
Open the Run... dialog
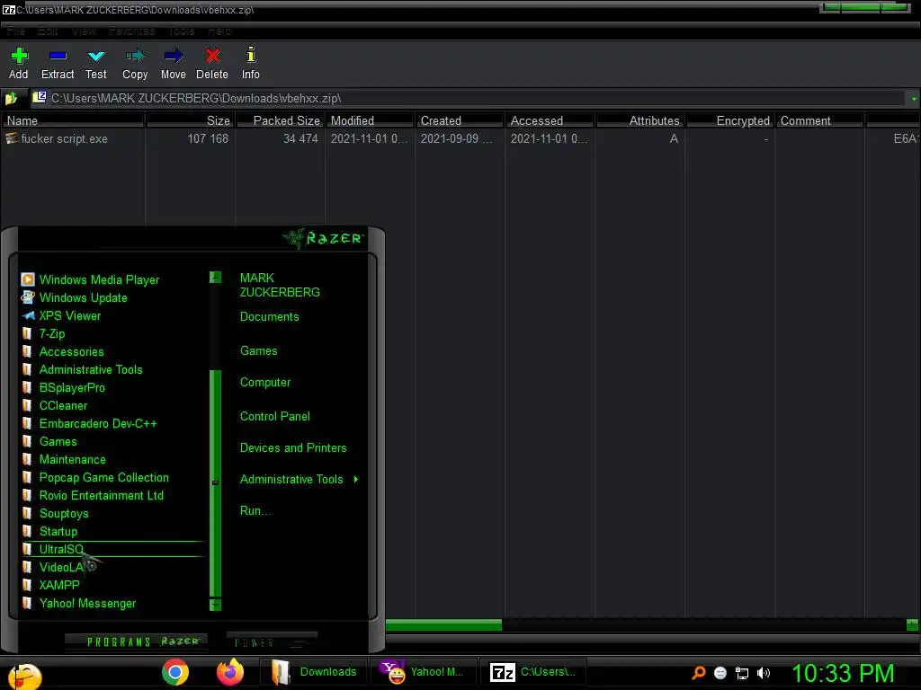[255, 511]
